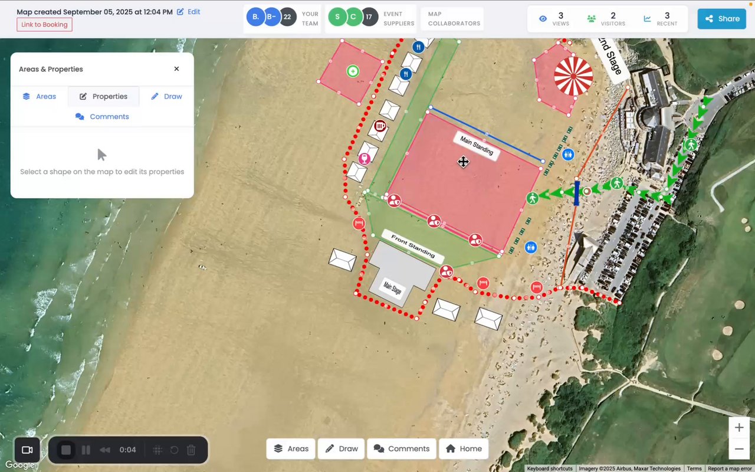Click the wine glass bar marker

(x=365, y=158)
